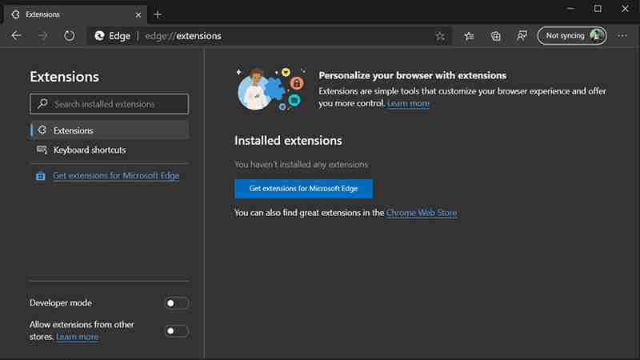Switch to the Extensions browser tab
Viewport: 640px width, 360px height.
point(72,14)
